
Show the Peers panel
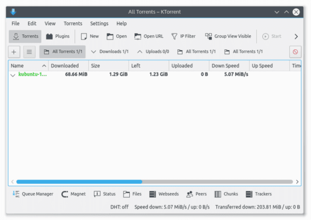(196, 194)
